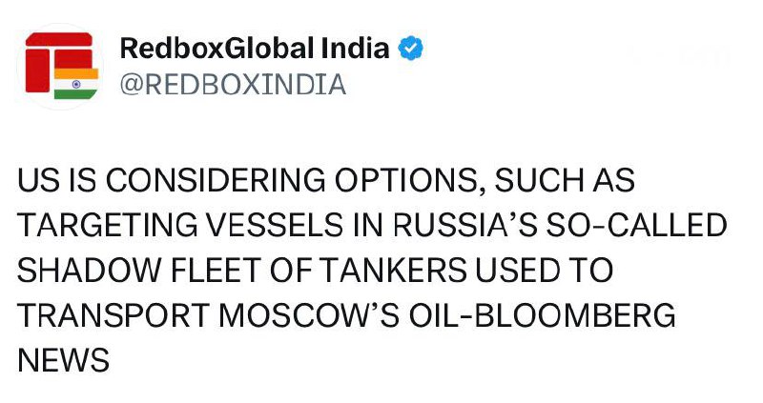763x403 pixels.
Task: Click the Indian flag in the avatar
Action: 75,83
